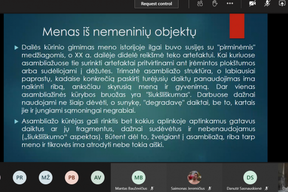288x192 pixels.
Task: Click the second bullet arrow on the slide
Action: pyautogui.click(x=16, y=121)
